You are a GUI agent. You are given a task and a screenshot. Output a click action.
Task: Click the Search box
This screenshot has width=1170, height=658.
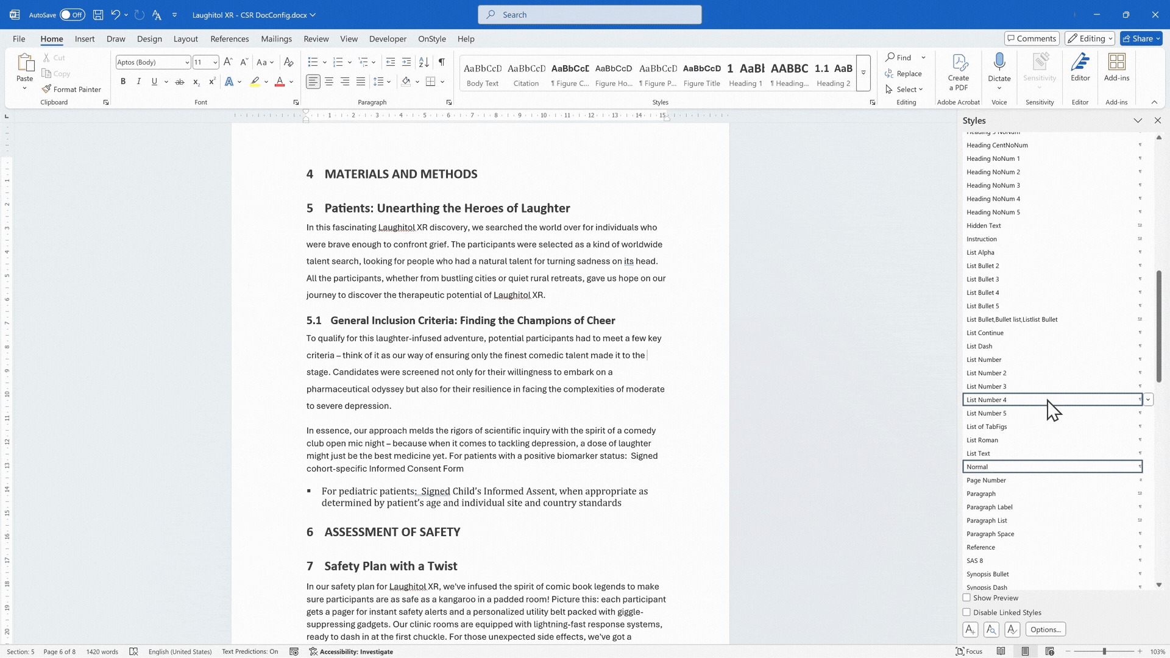pyautogui.click(x=590, y=15)
